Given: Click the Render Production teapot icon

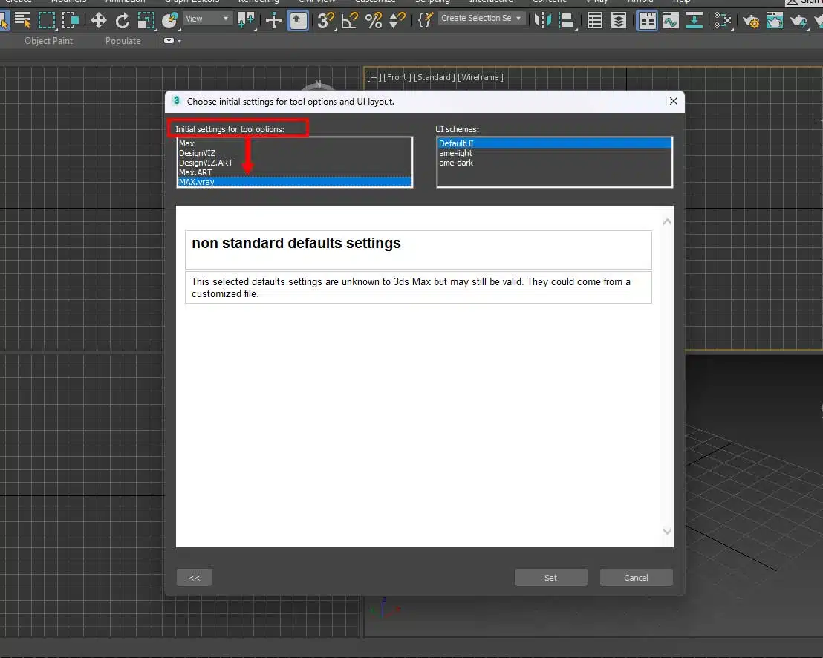Looking at the screenshot, I should tap(798, 21).
